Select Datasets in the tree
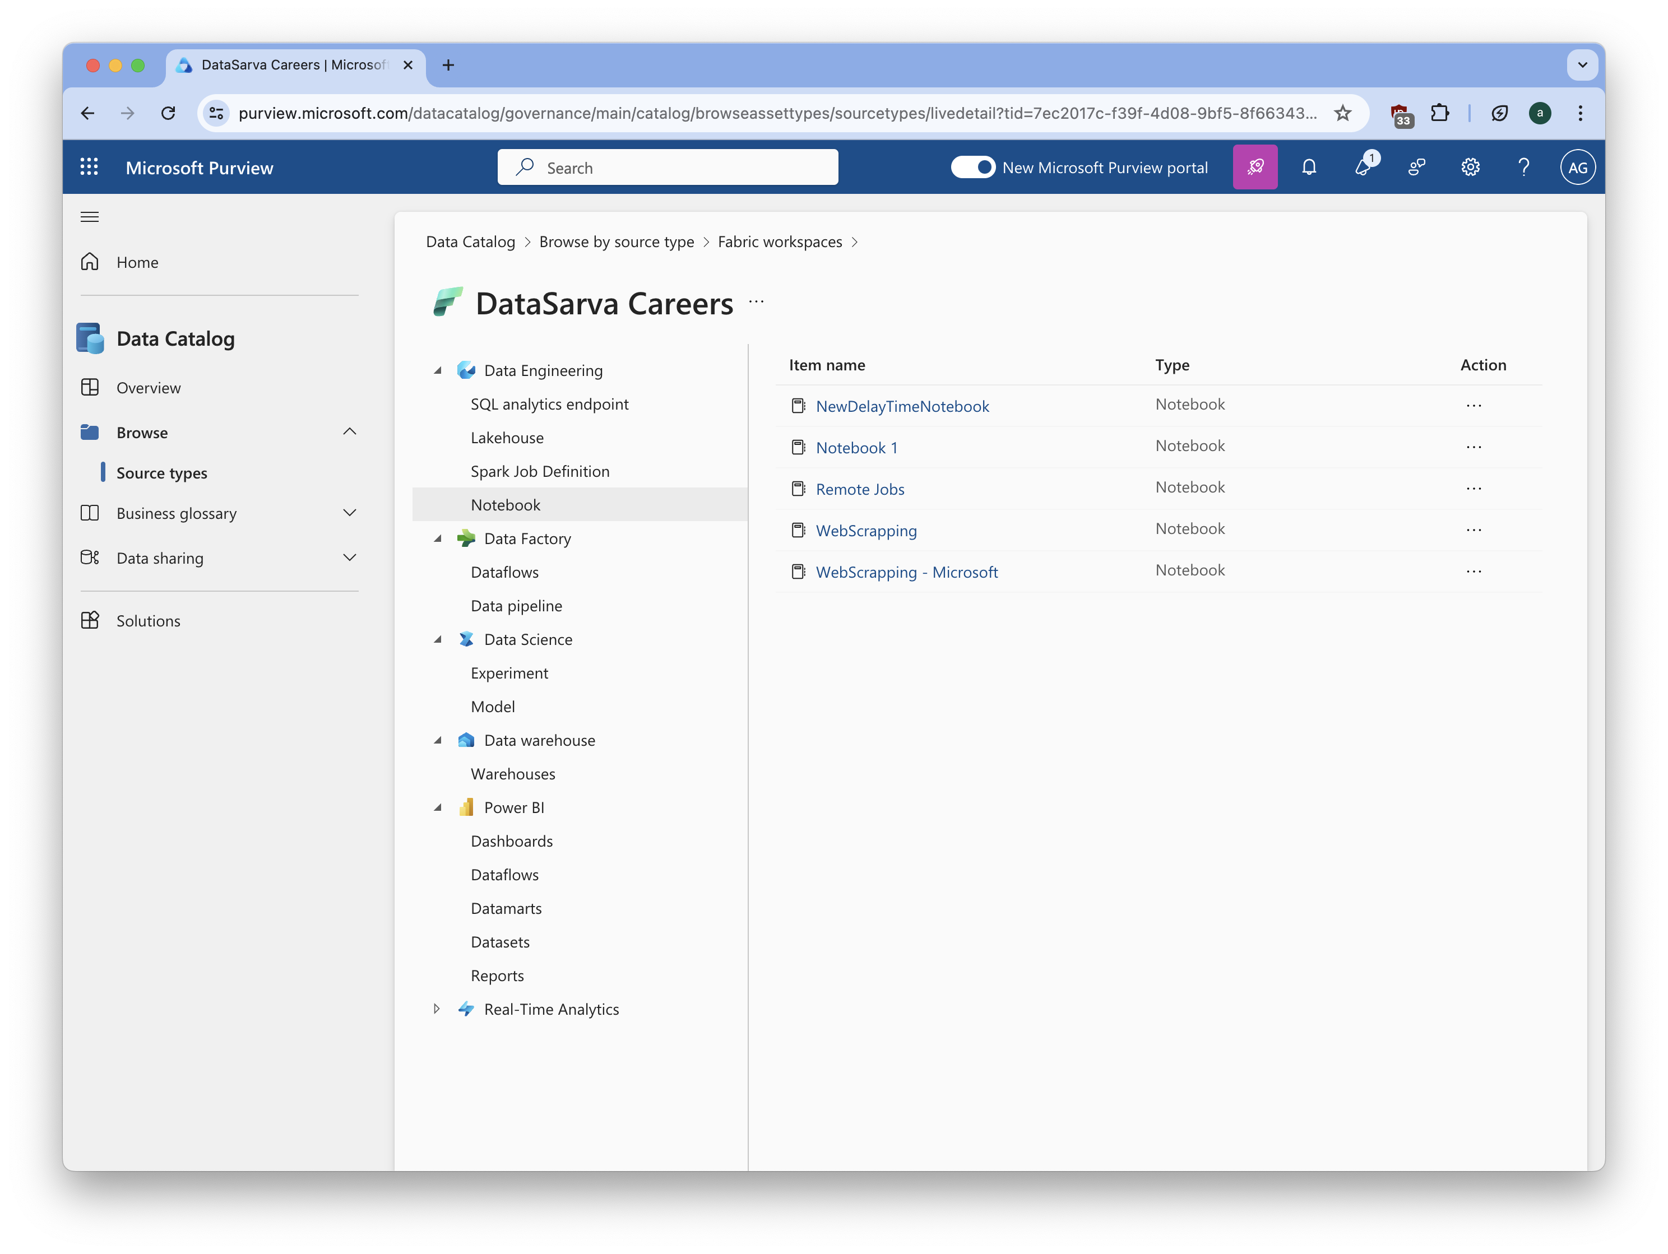The height and width of the screenshot is (1254, 1668). pyautogui.click(x=500, y=942)
